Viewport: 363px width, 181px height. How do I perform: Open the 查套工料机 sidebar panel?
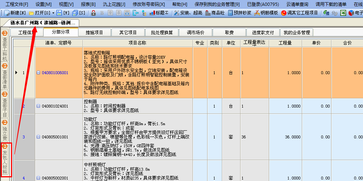pos(5,45)
